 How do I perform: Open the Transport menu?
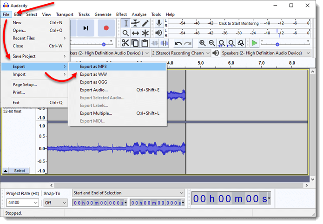(x=65, y=14)
